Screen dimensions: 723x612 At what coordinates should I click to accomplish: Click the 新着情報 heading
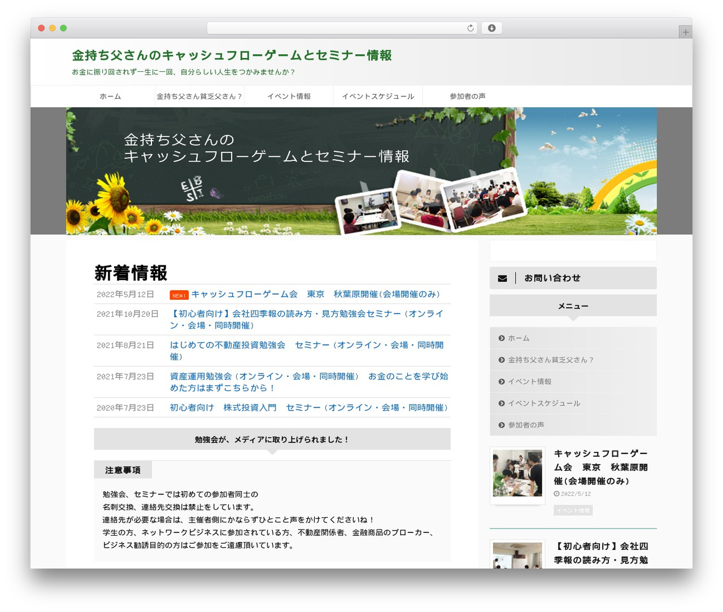click(x=131, y=273)
